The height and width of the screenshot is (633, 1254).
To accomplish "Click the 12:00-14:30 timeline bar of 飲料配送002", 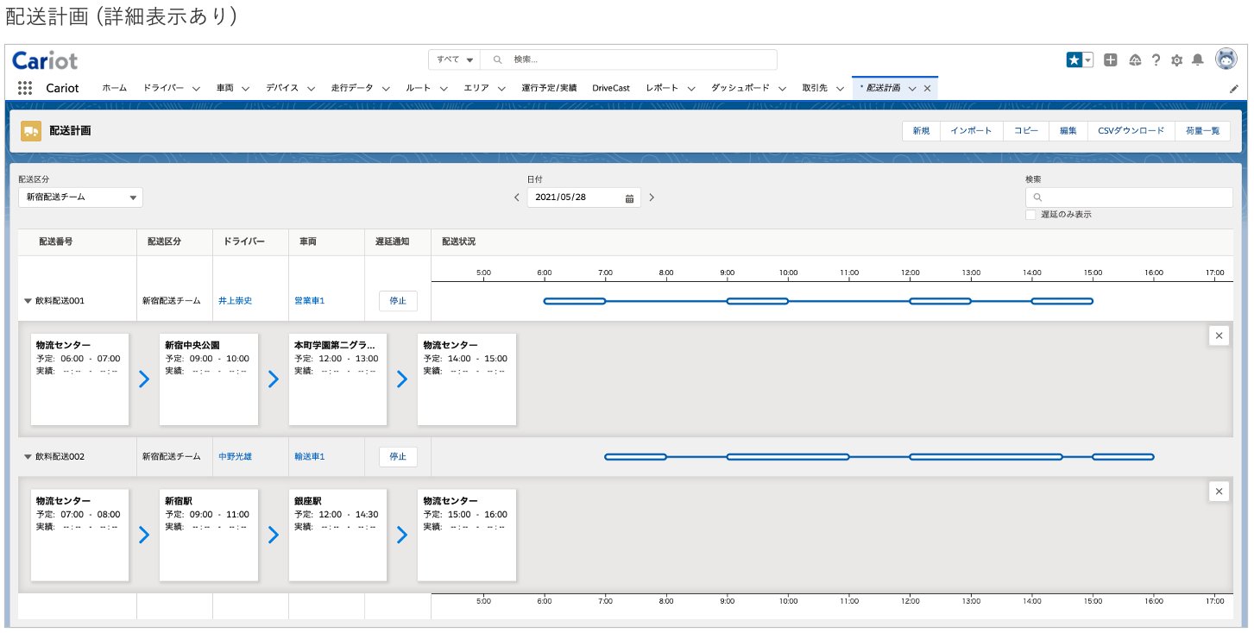I will click(986, 456).
